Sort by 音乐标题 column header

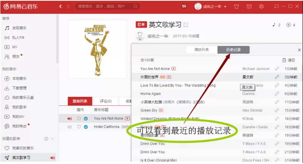click(101, 110)
